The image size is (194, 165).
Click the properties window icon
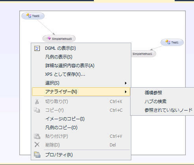[x=37, y=155]
